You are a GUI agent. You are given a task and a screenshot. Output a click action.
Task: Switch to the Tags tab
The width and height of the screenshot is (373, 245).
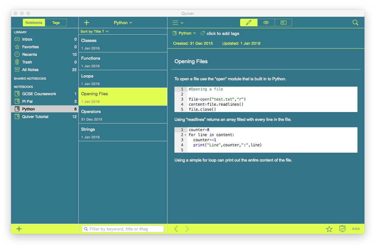point(56,23)
